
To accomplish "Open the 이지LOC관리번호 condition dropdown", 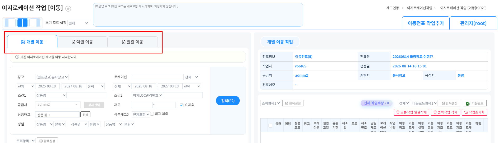I will pyautogui.click(x=147, y=95).
